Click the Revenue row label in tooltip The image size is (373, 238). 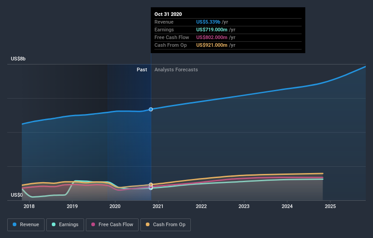[x=164, y=22]
